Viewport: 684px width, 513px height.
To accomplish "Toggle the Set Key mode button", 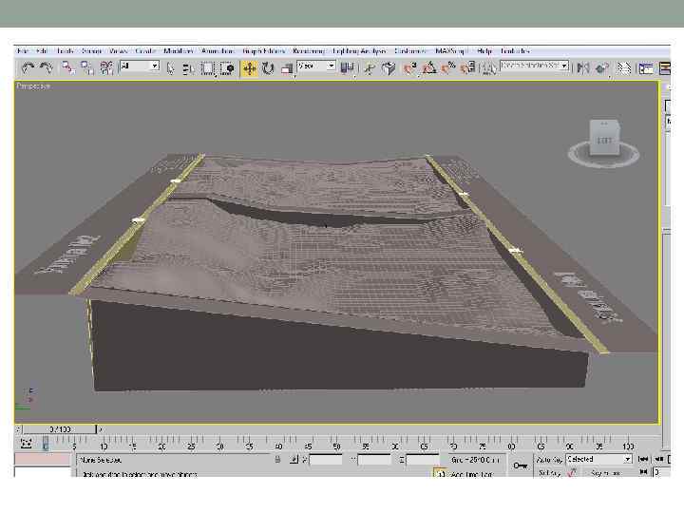I will 548,472.
